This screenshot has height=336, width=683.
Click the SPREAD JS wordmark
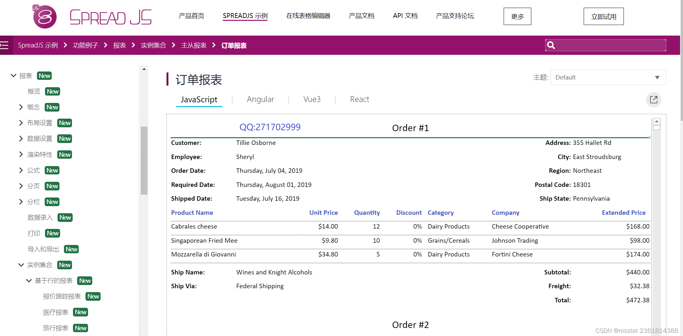coord(111,17)
